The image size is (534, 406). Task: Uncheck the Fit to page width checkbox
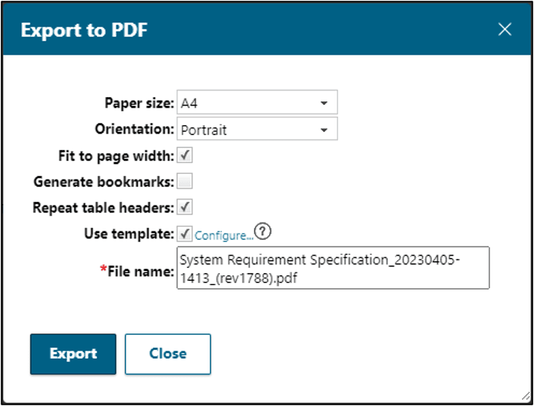tap(184, 155)
